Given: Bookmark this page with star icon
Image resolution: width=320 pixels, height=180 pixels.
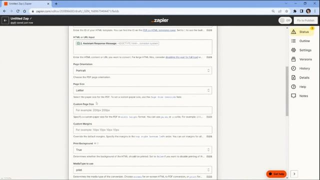Looking at the screenshot, I should coord(286,11).
